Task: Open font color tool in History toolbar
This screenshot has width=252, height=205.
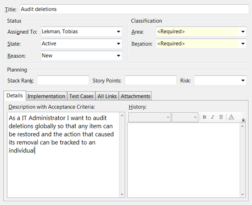Action: [x=231, y=117]
